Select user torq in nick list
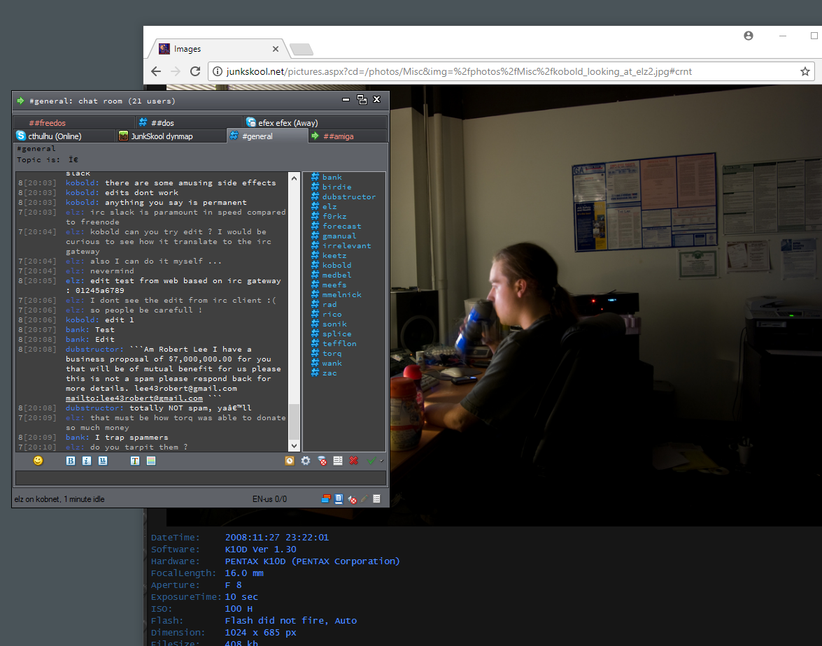Image resolution: width=822 pixels, height=646 pixels. tap(332, 353)
